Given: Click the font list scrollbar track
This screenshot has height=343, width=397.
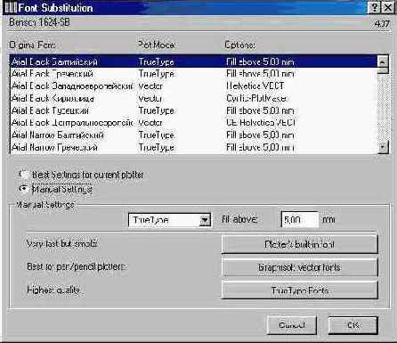Looking at the screenshot, I should coord(383,107).
